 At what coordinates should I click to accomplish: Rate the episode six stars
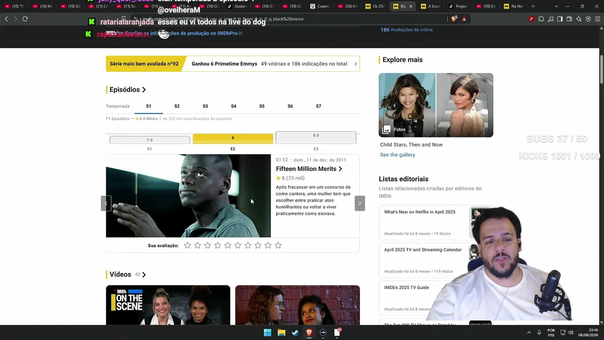[x=238, y=246]
